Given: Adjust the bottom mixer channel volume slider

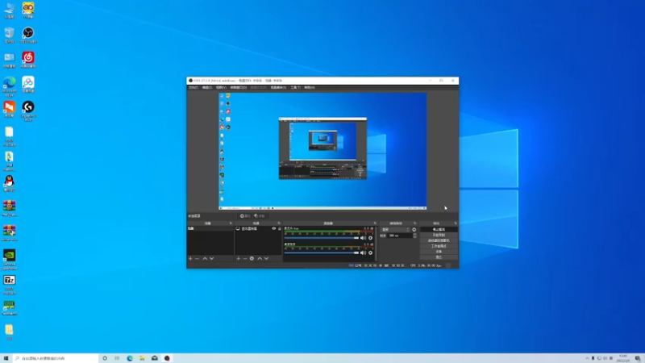Looking at the screenshot, I should (x=322, y=252).
